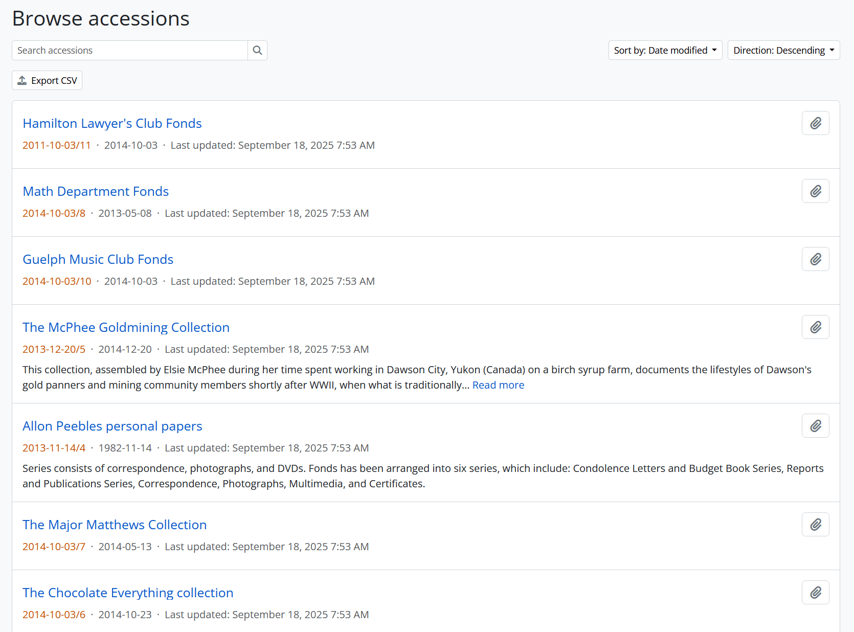Viewport: 854px width, 632px height.
Task: Open Allon Peebles personal papers
Action: pos(112,426)
